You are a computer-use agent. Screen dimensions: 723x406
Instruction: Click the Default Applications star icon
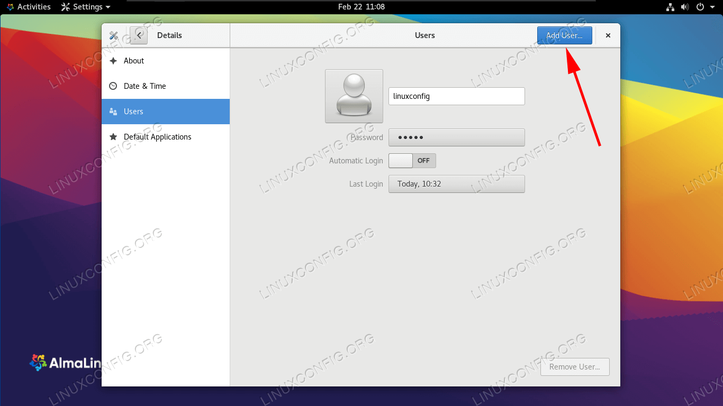(x=113, y=137)
